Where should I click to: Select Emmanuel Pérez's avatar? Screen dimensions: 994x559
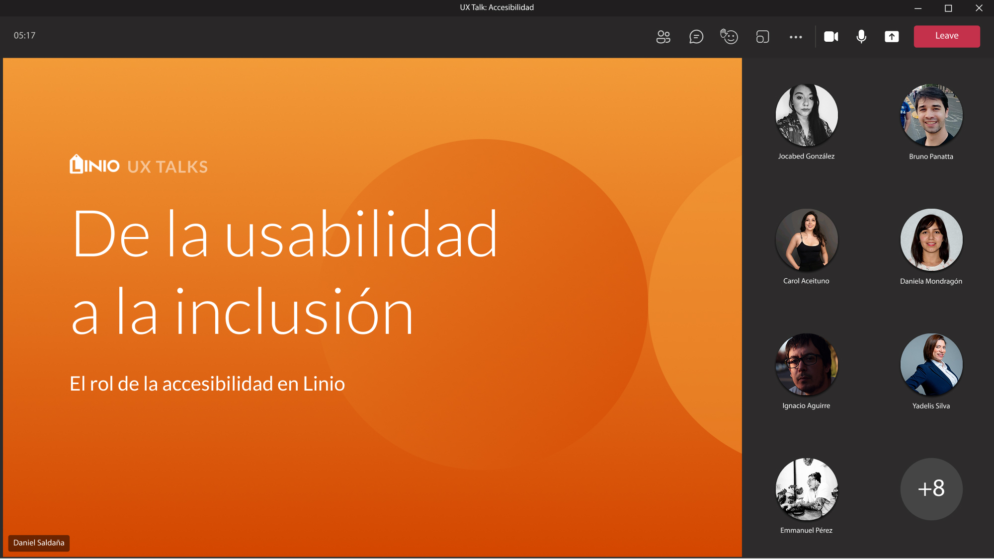(806, 489)
